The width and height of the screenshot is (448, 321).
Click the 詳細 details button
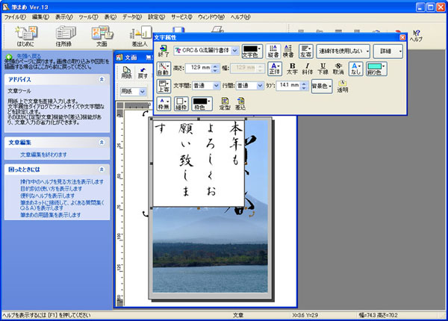(x=388, y=51)
